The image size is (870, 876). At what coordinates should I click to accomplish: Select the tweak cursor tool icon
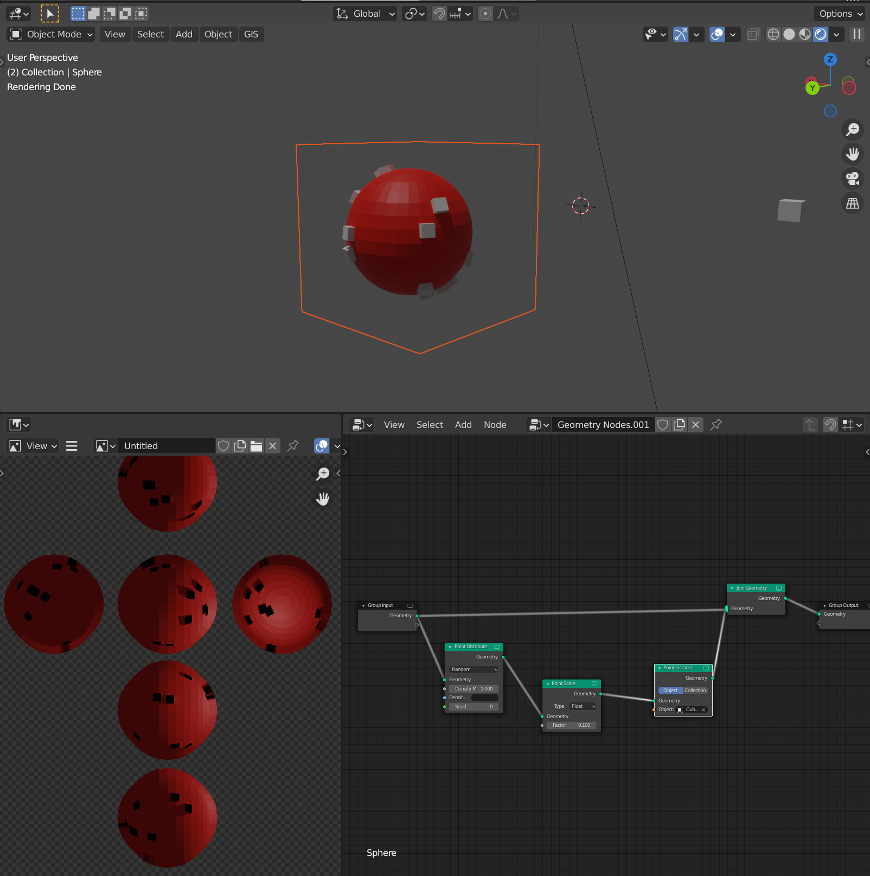(50, 14)
